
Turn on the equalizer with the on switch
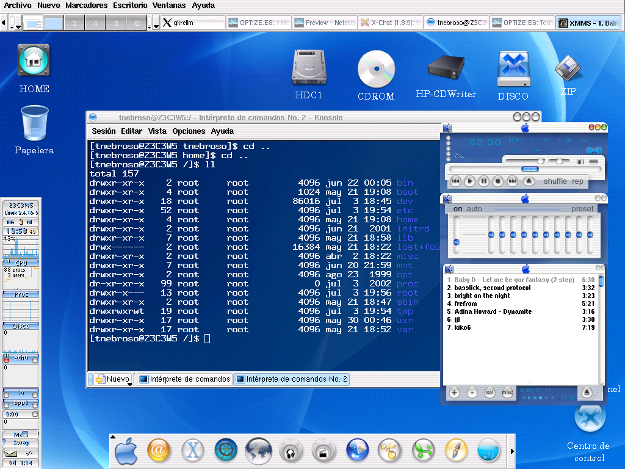[460, 208]
